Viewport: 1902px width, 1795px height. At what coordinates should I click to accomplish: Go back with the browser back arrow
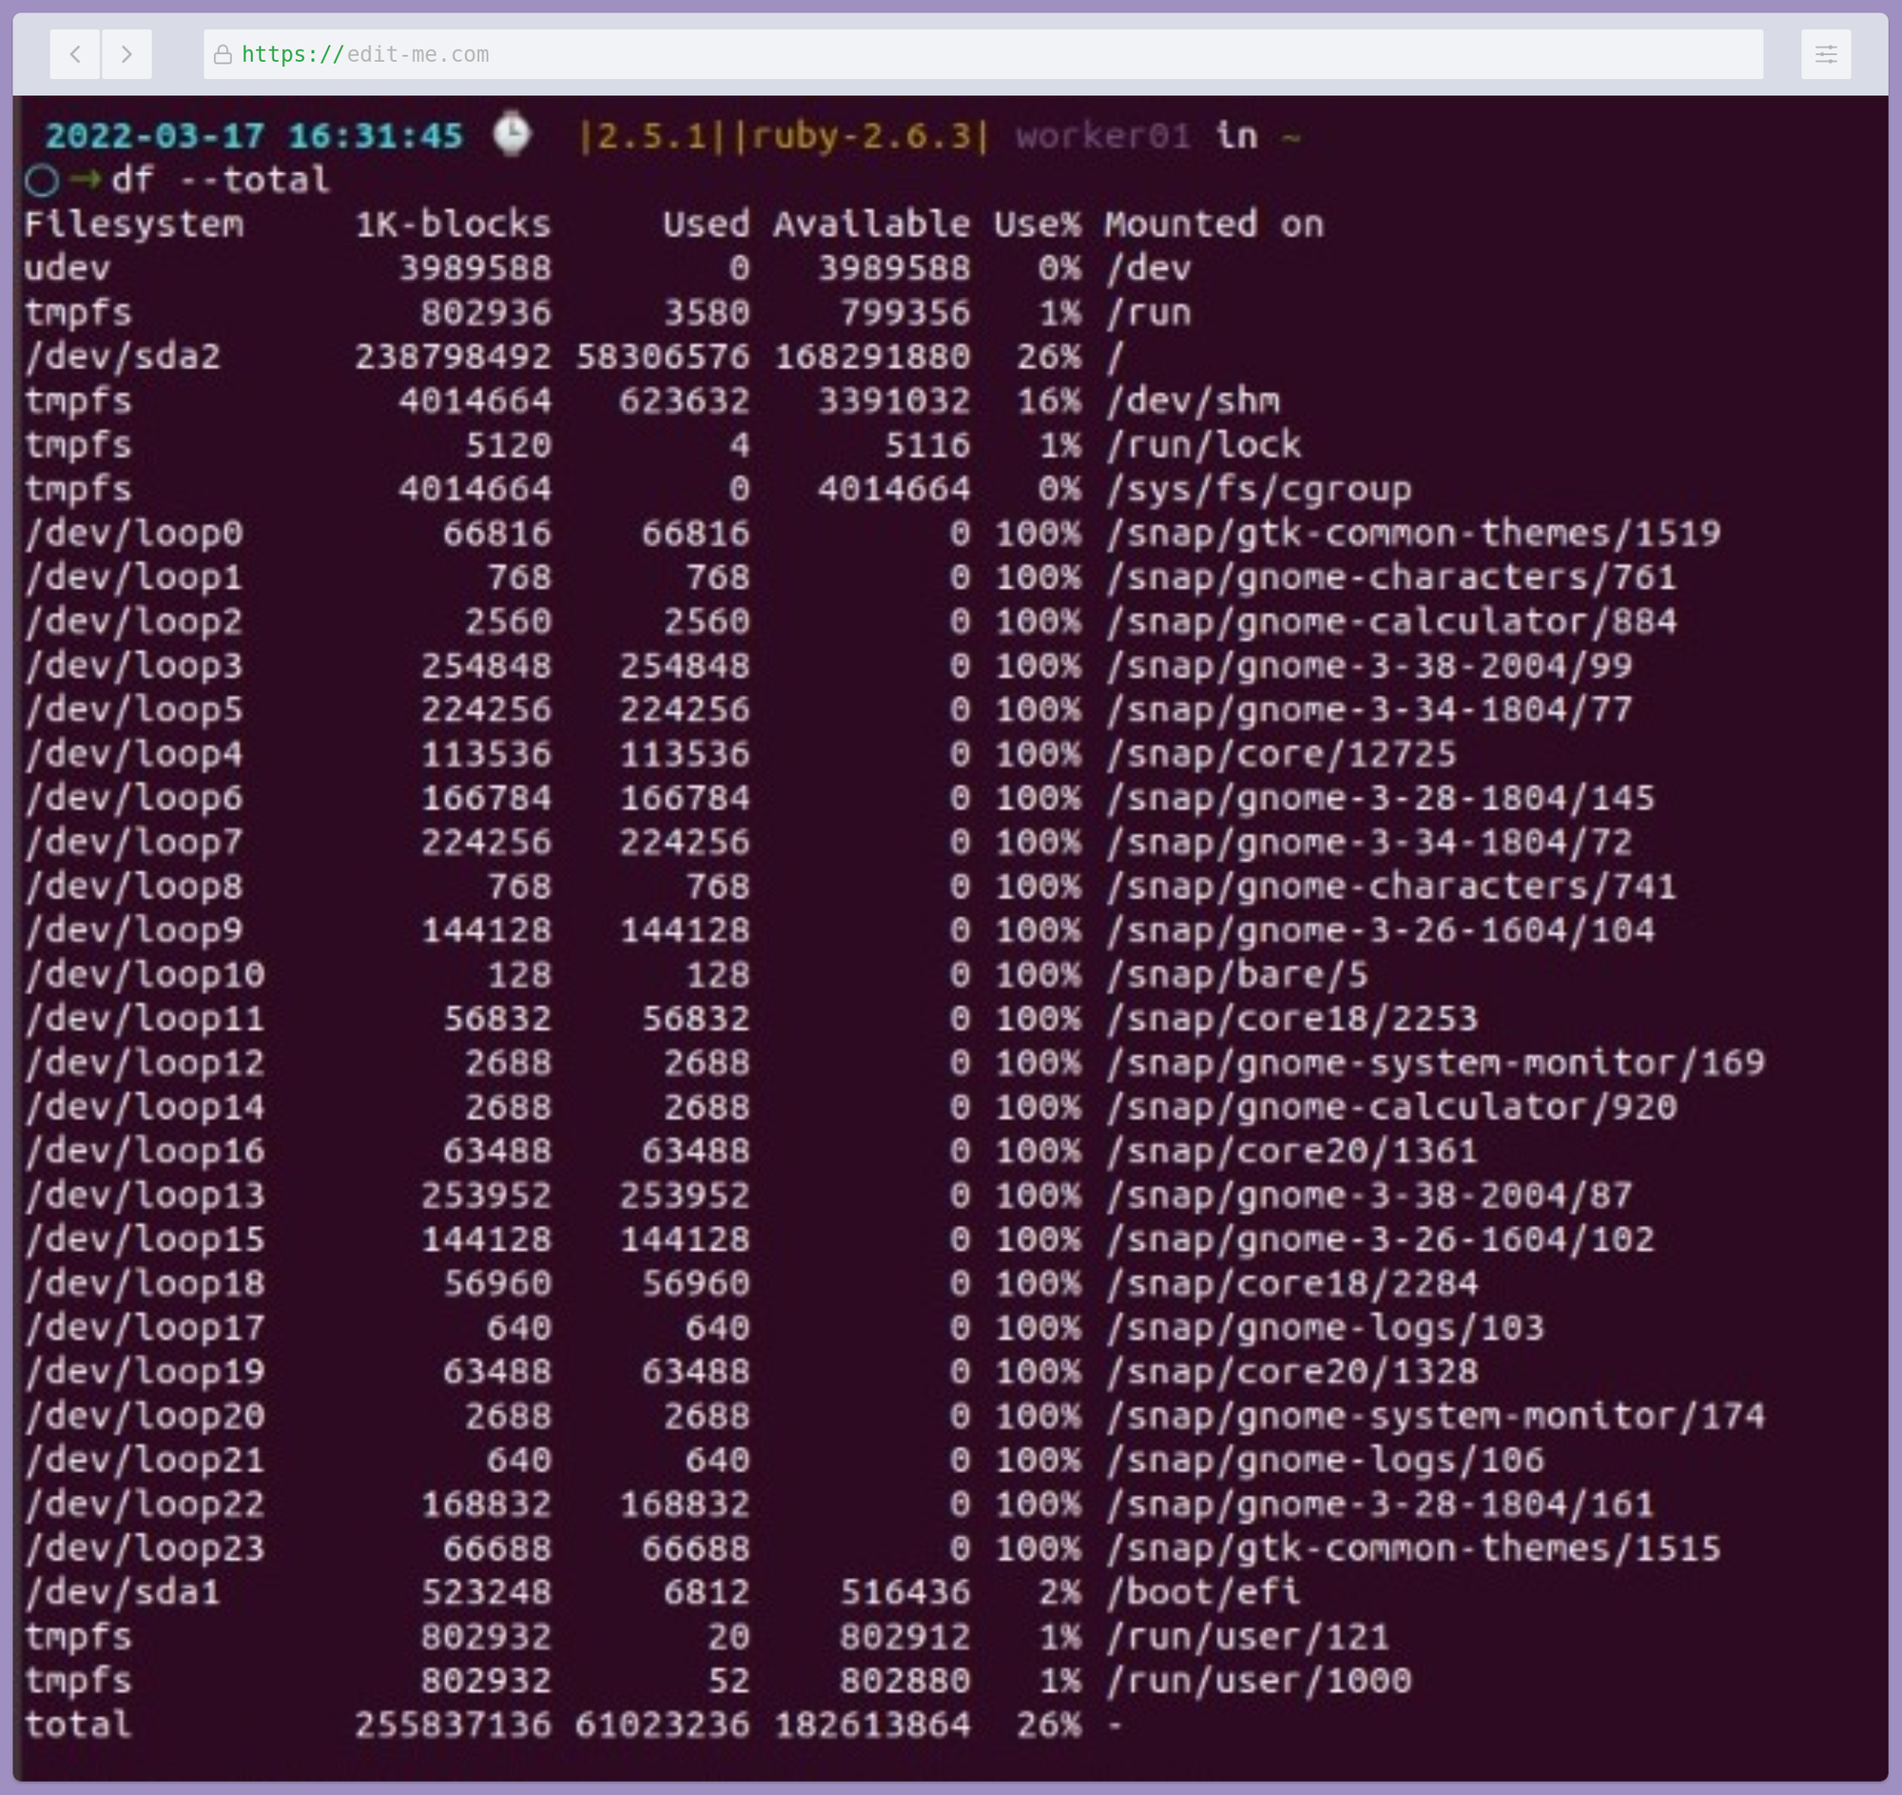(75, 54)
